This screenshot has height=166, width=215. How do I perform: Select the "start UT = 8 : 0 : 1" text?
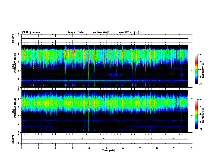click(131, 33)
